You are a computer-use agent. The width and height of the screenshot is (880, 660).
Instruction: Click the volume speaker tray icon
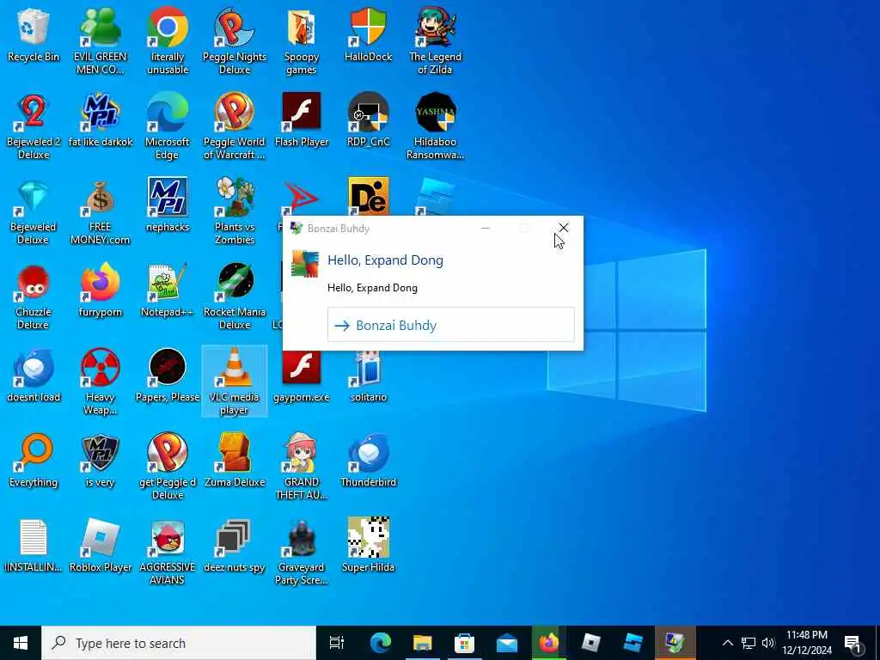768,643
